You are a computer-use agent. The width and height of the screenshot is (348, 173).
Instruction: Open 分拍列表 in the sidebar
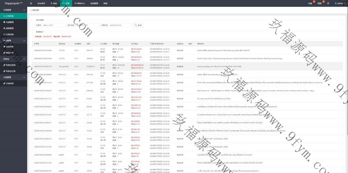tap(10, 83)
